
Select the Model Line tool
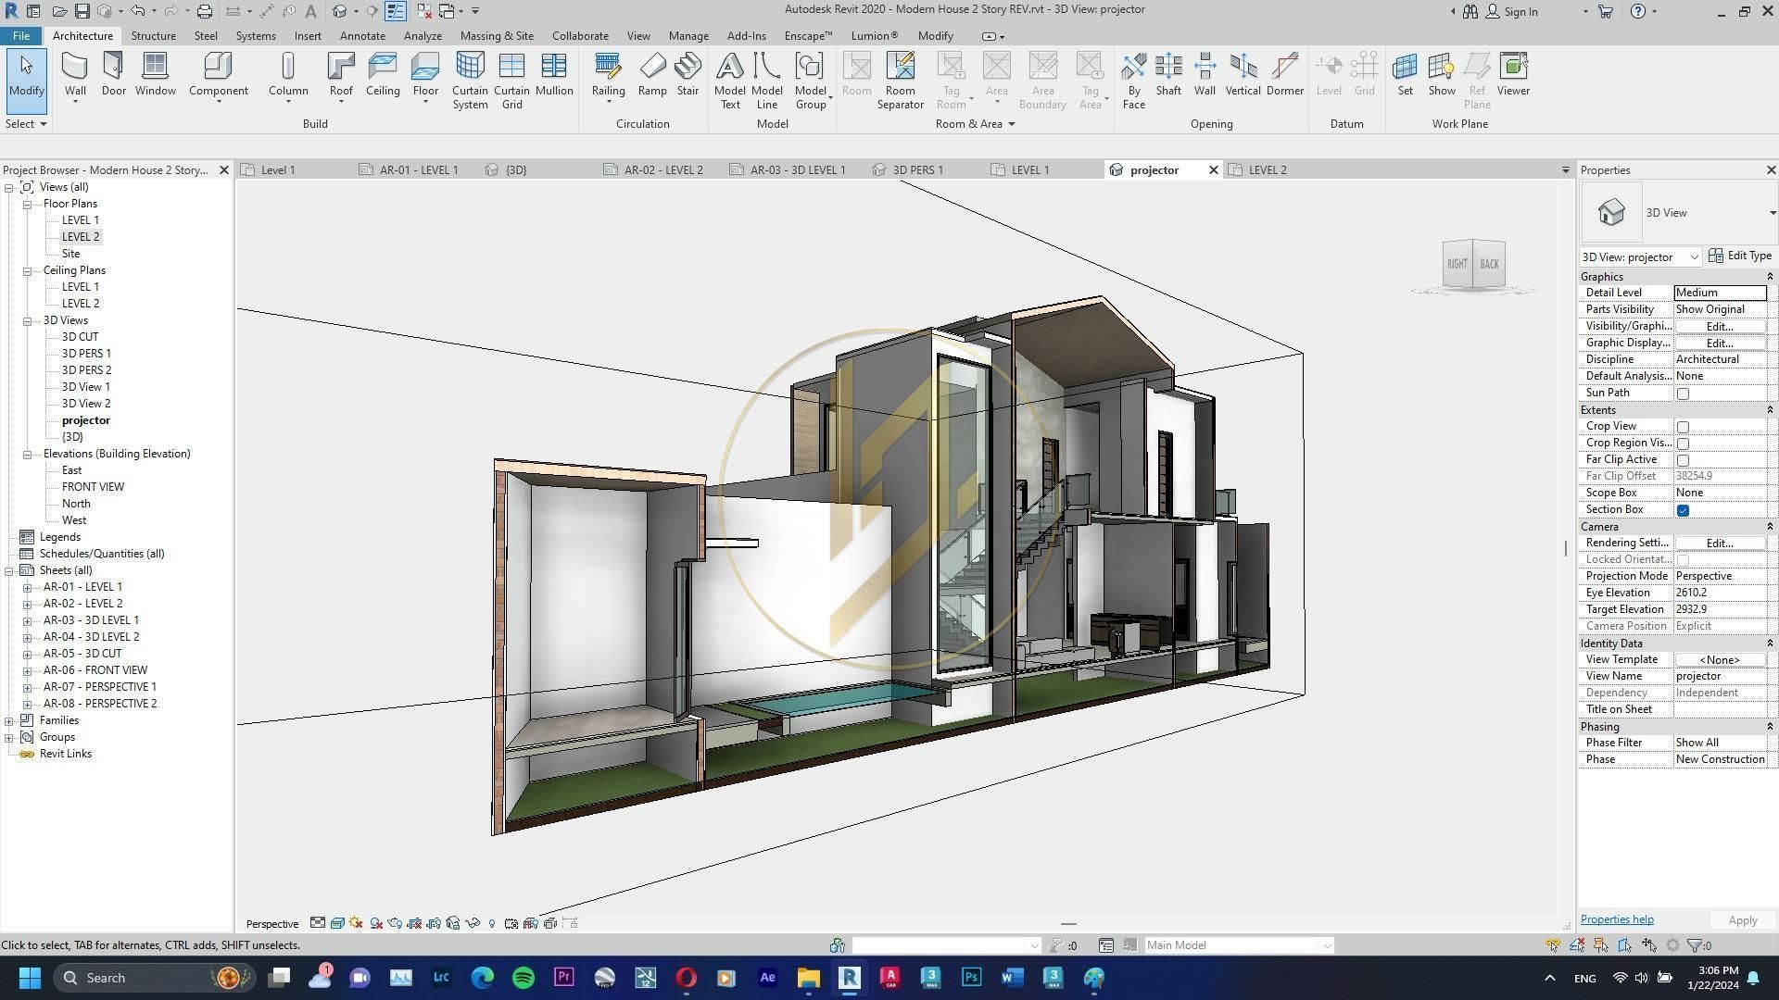point(766,81)
